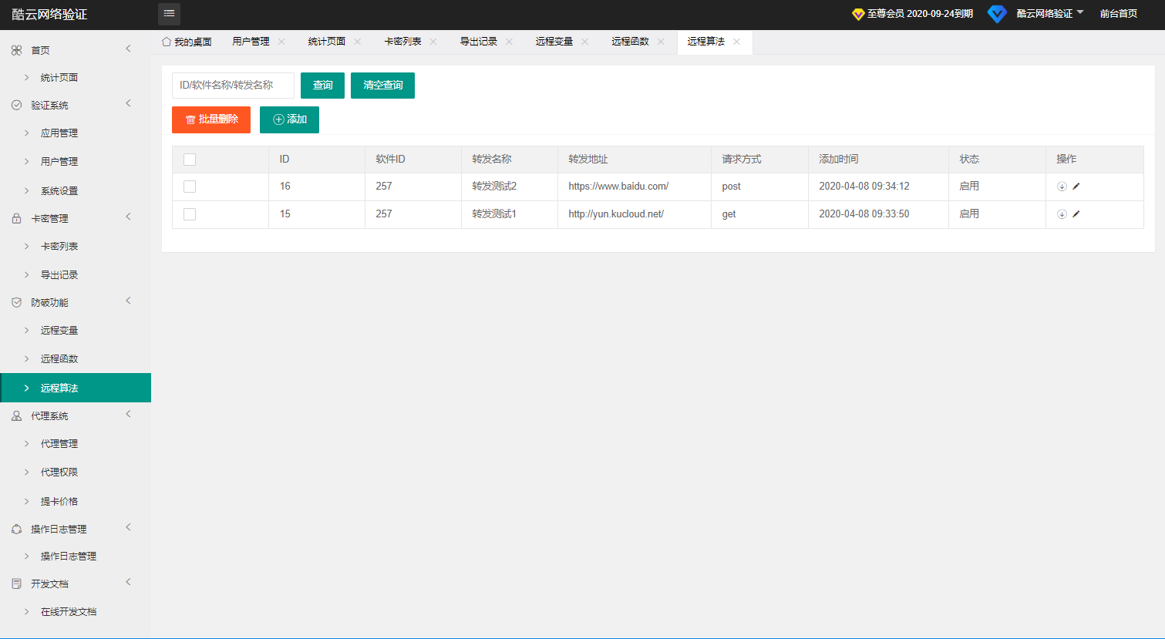Click the pencil edit icon for row ID 15

click(x=1076, y=214)
